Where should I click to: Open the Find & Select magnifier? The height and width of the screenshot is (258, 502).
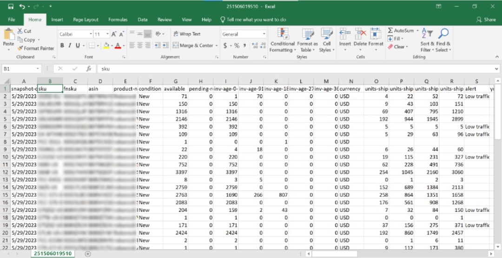pos(443,33)
